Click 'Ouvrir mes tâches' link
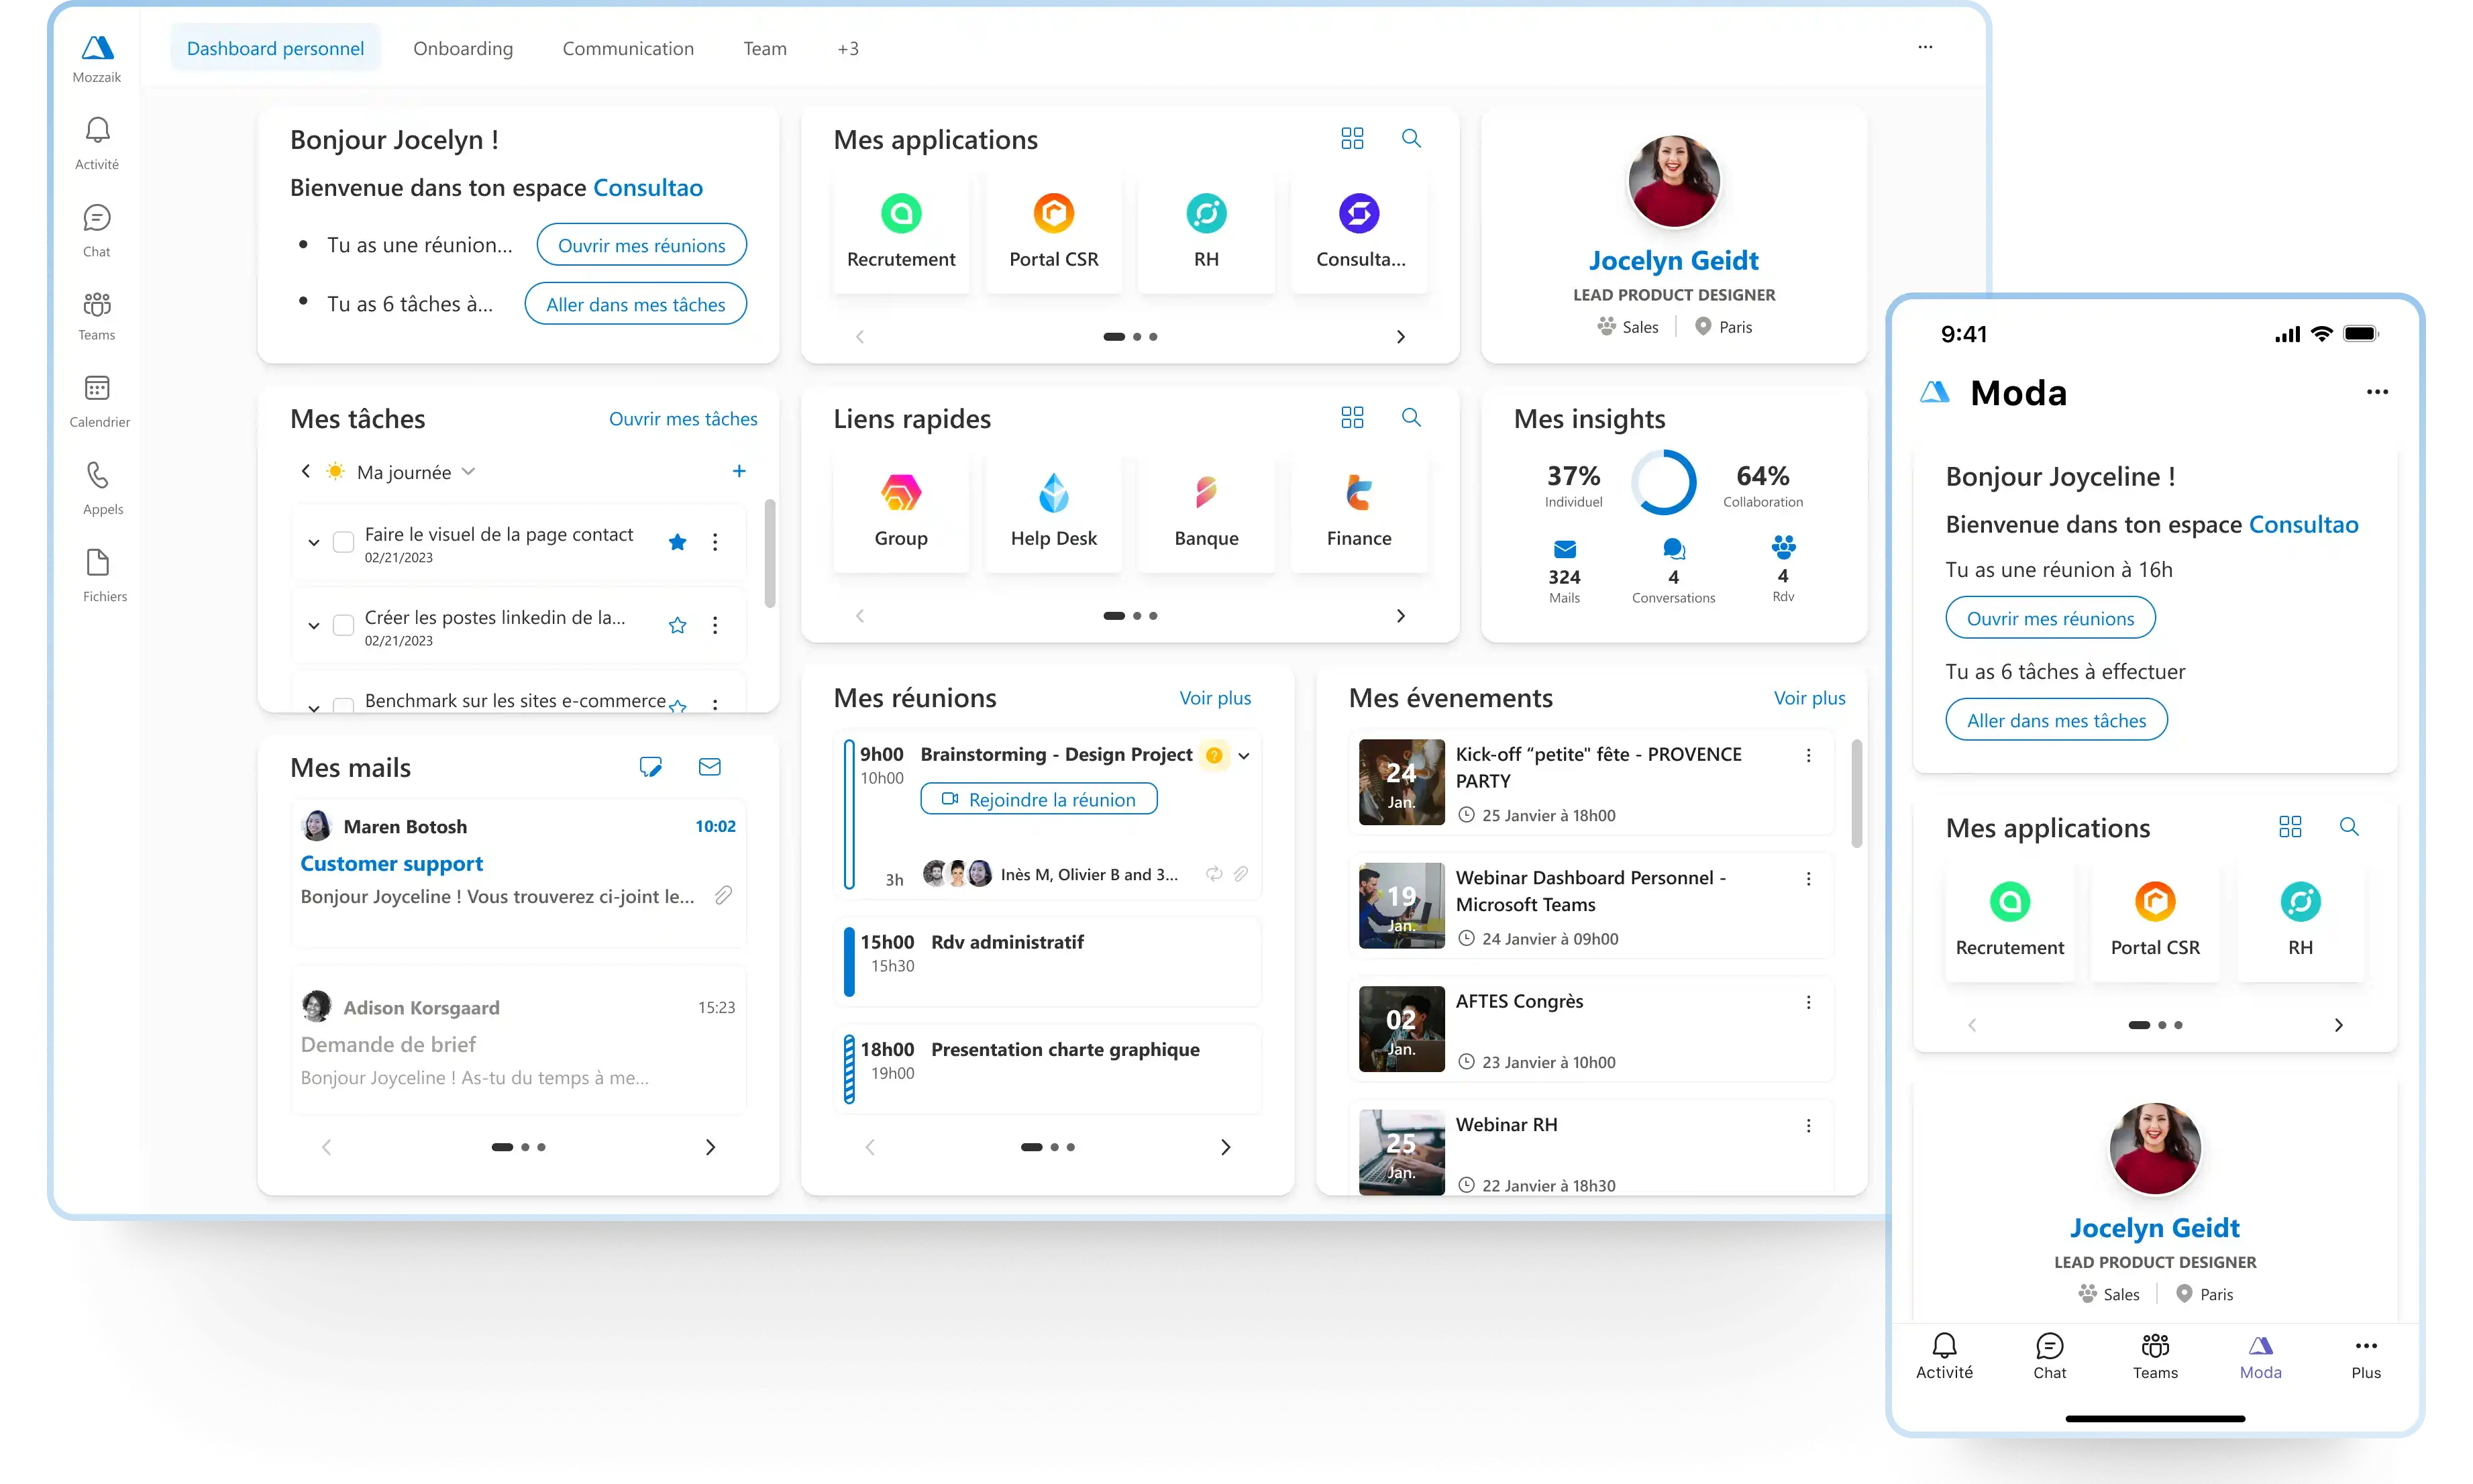This screenshot has width=2473, height=1484. point(683,419)
